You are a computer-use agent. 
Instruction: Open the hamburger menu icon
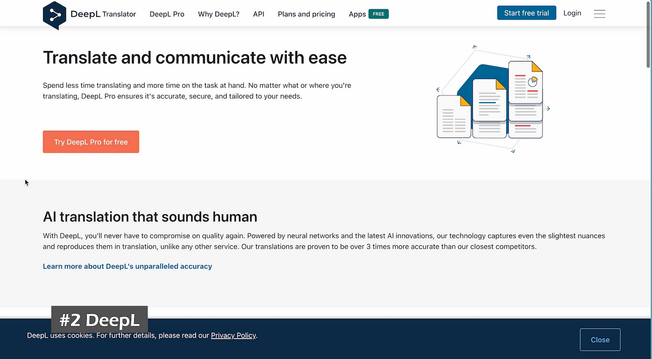599,14
